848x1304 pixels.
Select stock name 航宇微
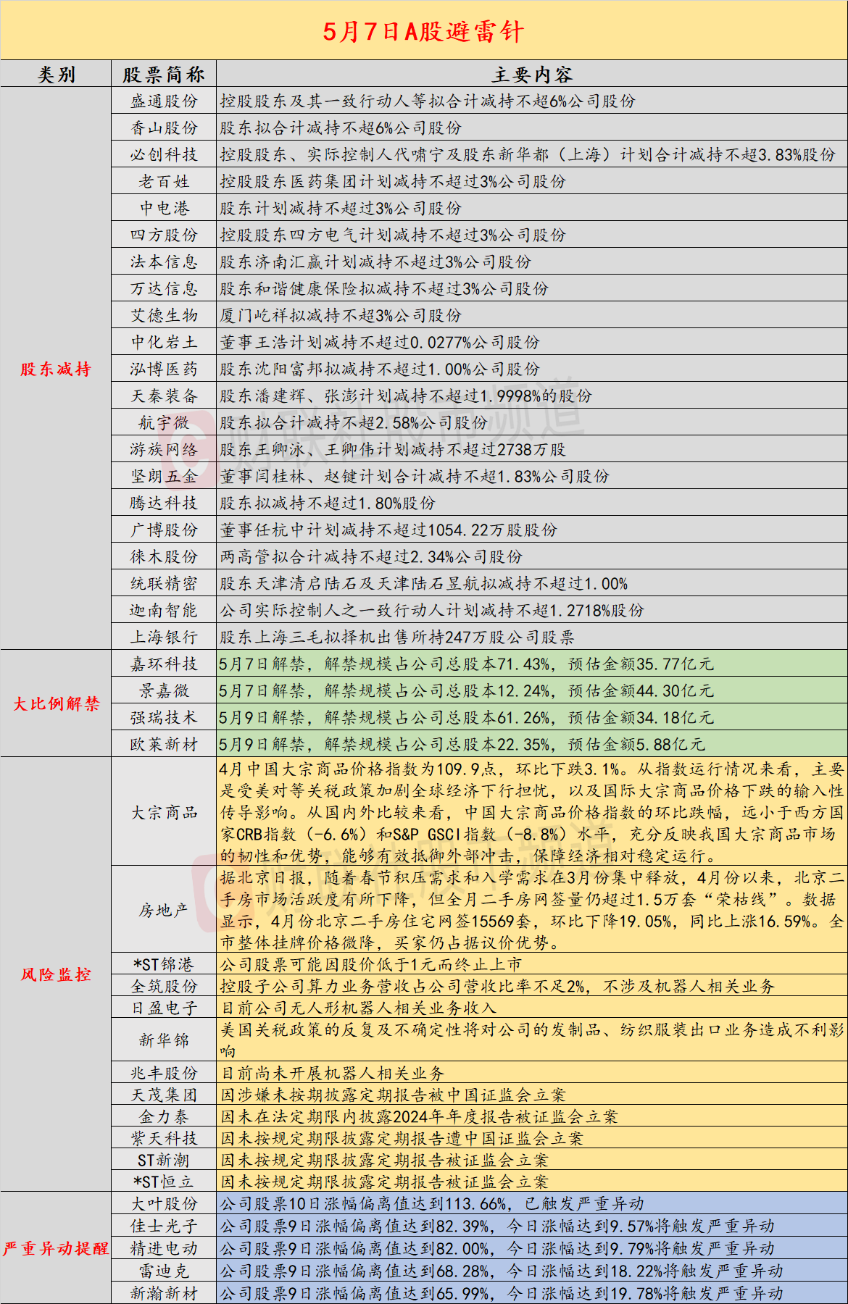(x=164, y=423)
